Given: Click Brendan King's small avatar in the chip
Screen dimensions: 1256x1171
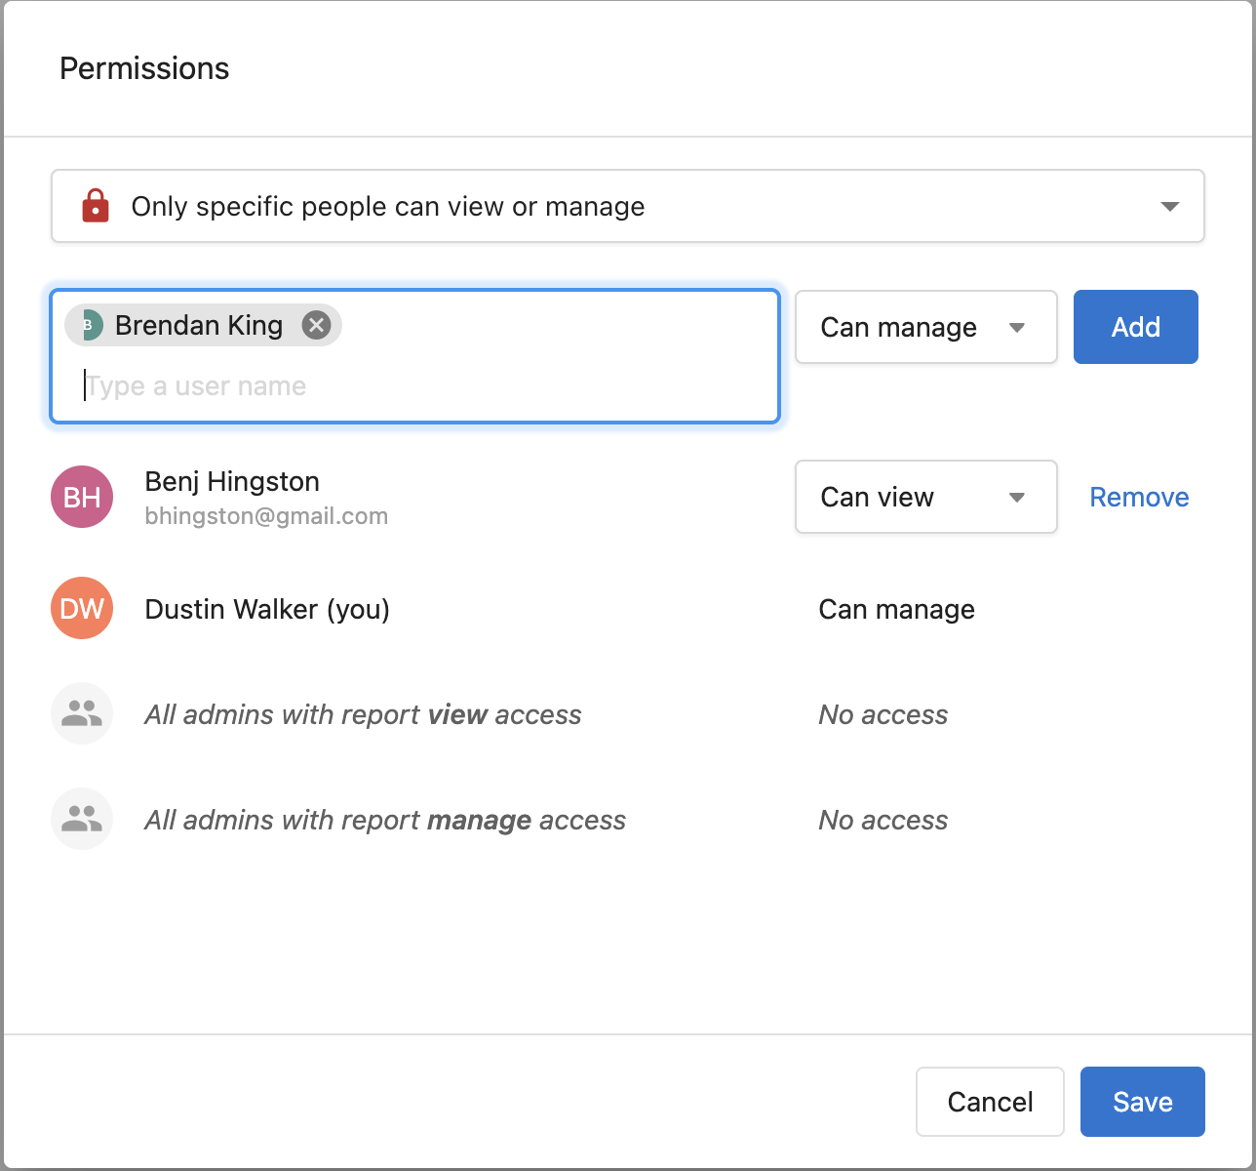Looking at the screenshot, I should pos(90,325).
